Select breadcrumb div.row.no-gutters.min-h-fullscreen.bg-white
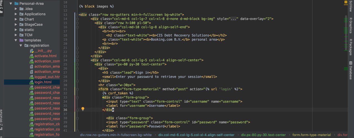 point(116,135)
